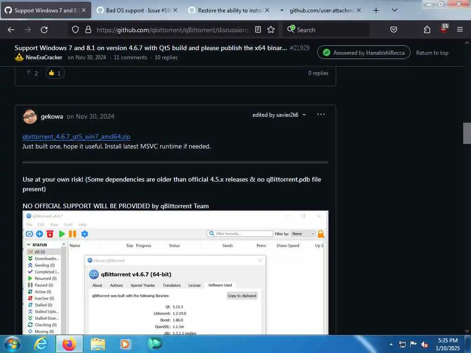Download qbittorrent_4.6.7_qt5_win7_amd64.zip link

pyautogui.click(x=76, y=137)
